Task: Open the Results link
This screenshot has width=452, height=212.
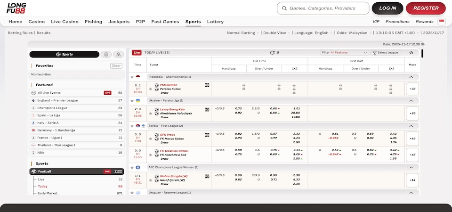Action: 43,33
